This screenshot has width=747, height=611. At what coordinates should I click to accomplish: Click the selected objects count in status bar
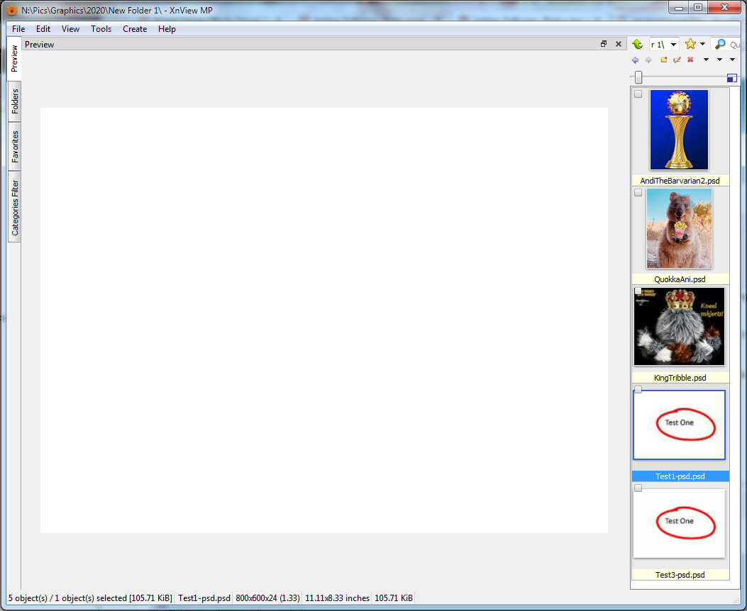[x=90, y=598]
